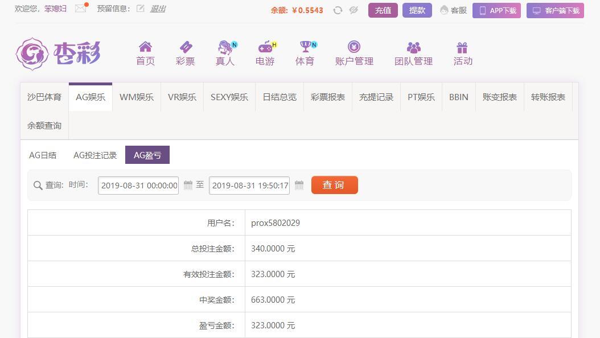This screenshot has width=600, height=338.
Task: Click the start time input field
Action: click(138, 186)
